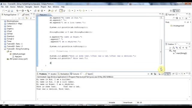Image resolution: width=192 pixels, height=108 pixels.
Task: Click New Task icon in Task List
Action: click(173, 18)
